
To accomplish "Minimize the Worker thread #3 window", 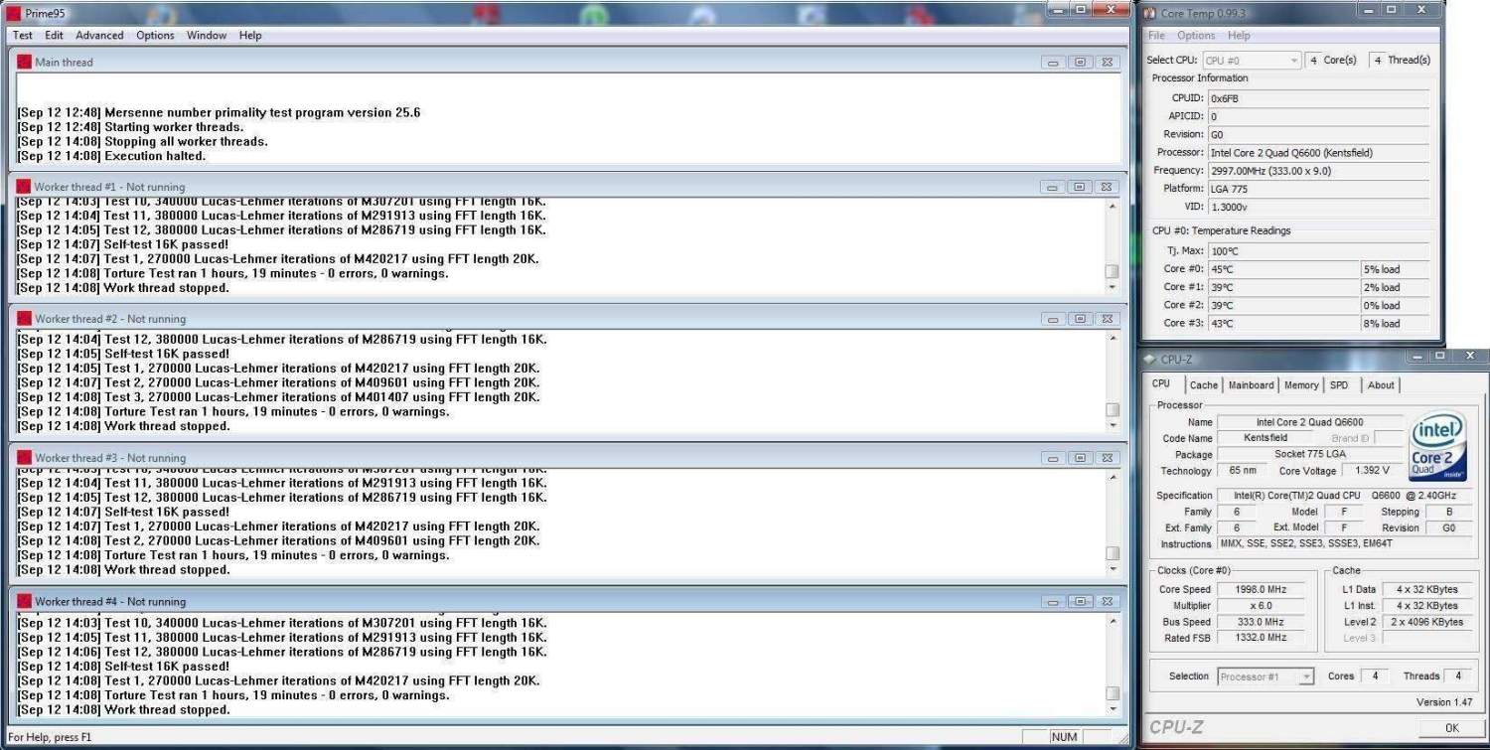I will coord(1054,458).
